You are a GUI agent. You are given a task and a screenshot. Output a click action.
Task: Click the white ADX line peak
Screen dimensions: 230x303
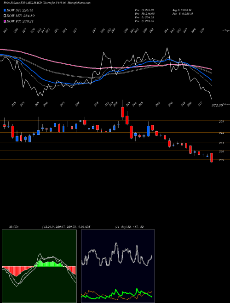[116, 244]
